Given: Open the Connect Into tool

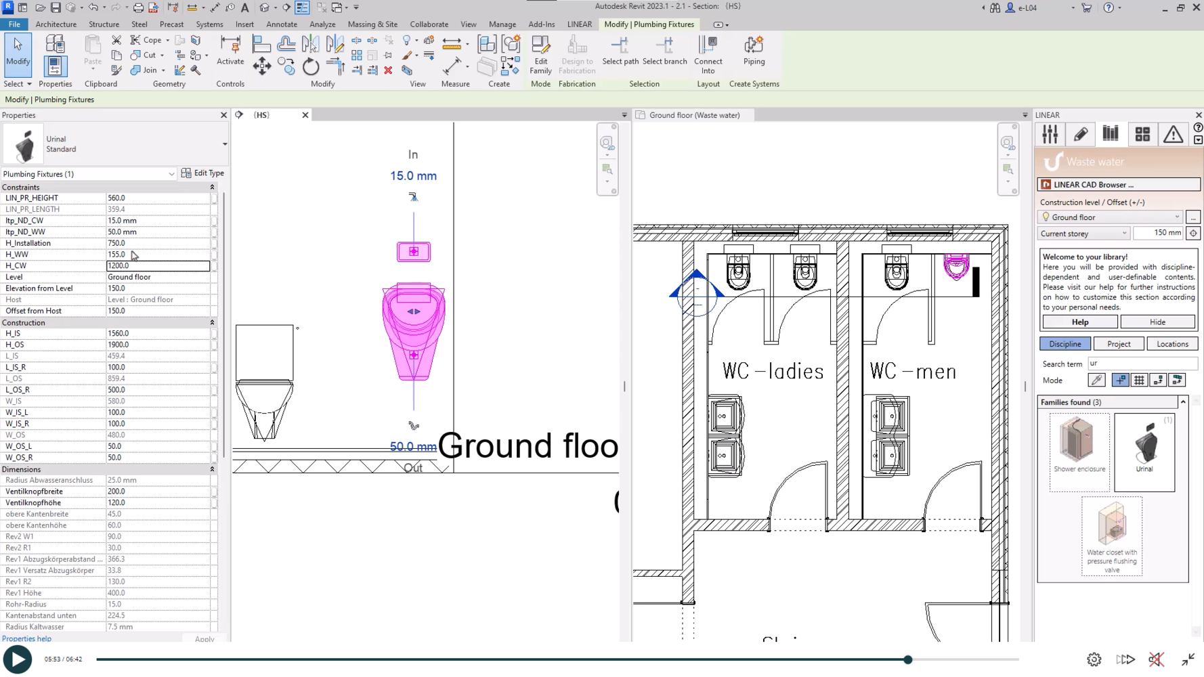Looking at the screenshot, I should coord(708,54).
